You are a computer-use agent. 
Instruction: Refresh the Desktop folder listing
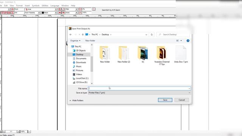[x=152, y=34]
